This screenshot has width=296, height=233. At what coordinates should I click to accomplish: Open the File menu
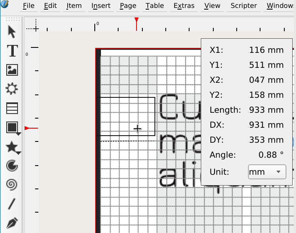(x=28, y=6)
